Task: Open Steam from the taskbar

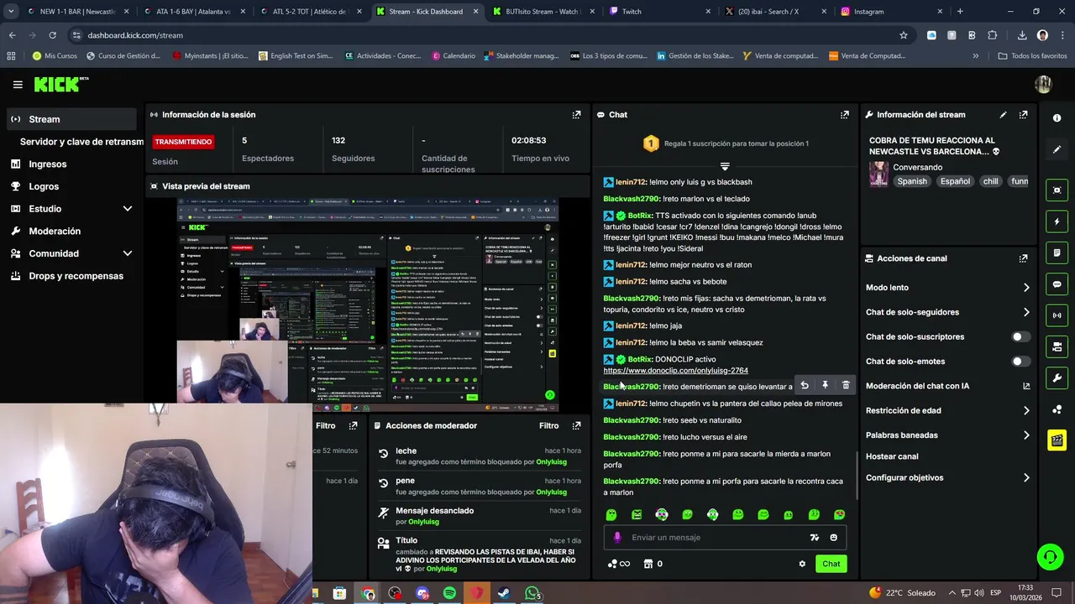Action: point(504,594)
